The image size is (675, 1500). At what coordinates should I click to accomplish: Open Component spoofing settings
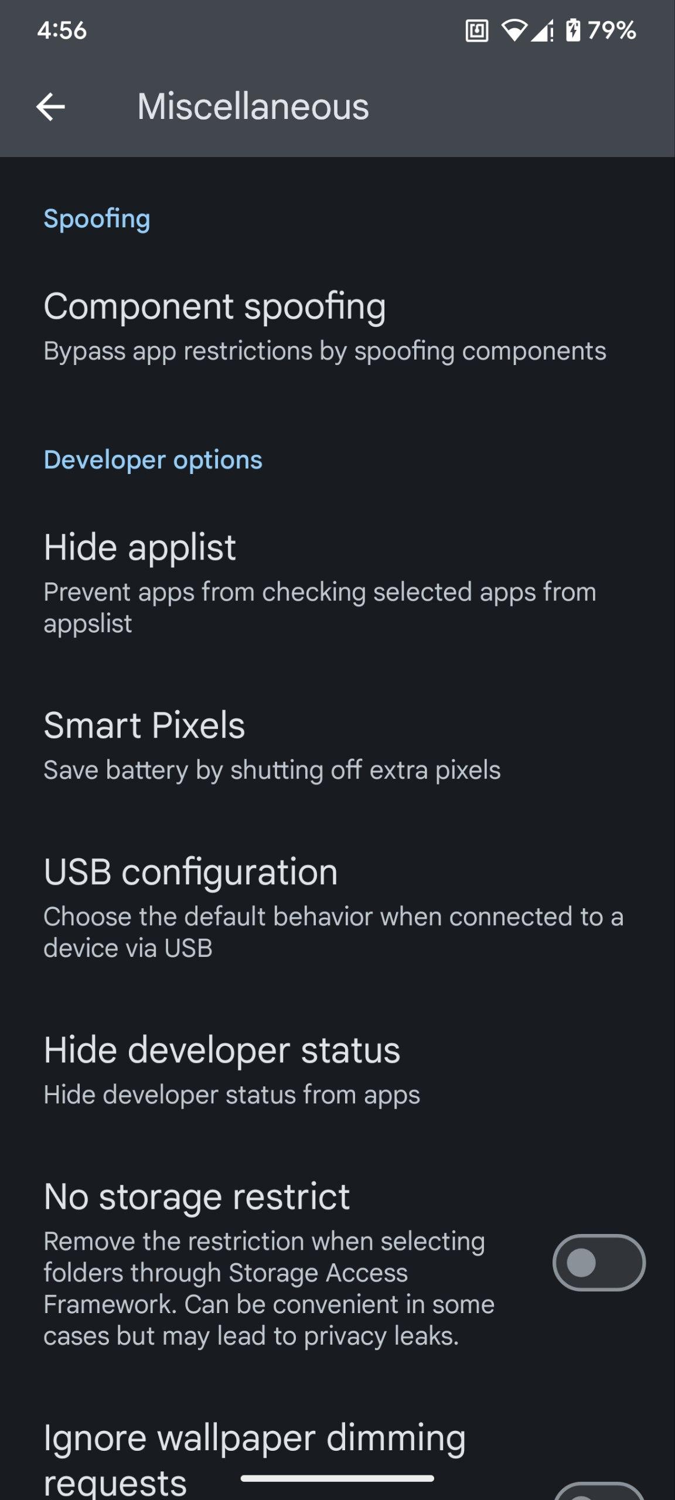click(x=325, y=326)
